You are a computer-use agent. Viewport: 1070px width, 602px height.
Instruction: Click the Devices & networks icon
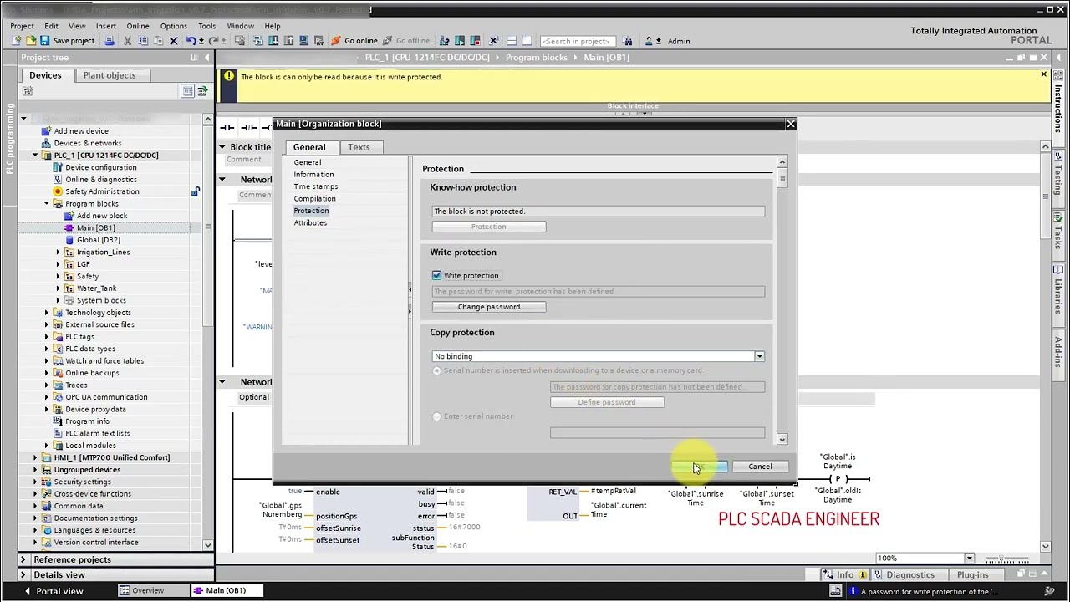pos(47,143)
